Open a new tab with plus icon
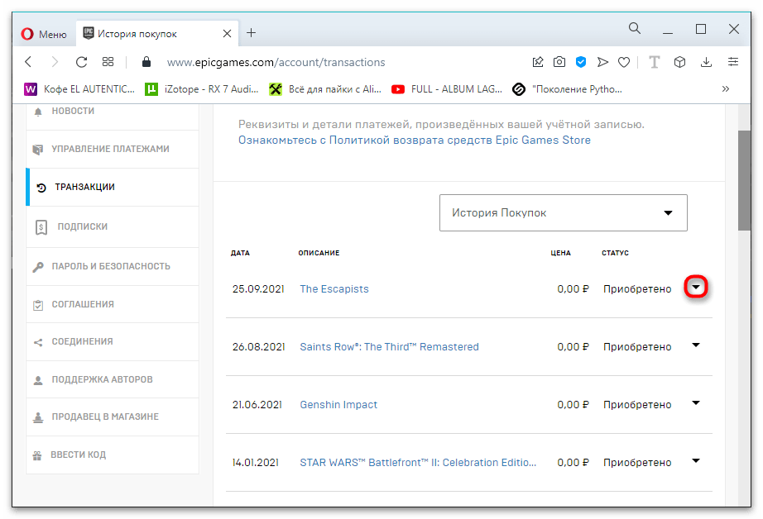Viewport: 763px width, 519px height. (x=252, y=33)
